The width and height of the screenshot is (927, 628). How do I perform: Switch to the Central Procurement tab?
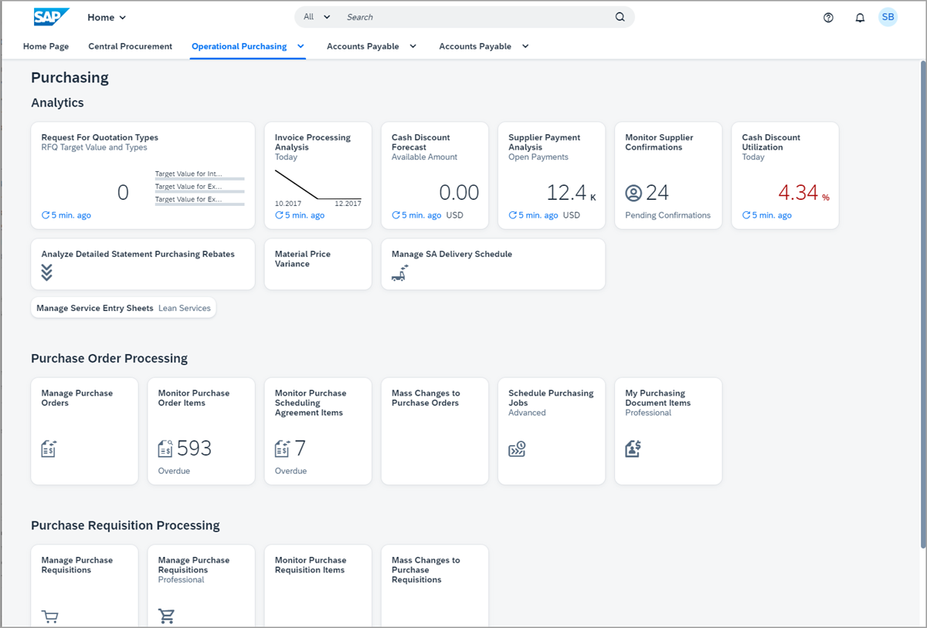(130, 46)
